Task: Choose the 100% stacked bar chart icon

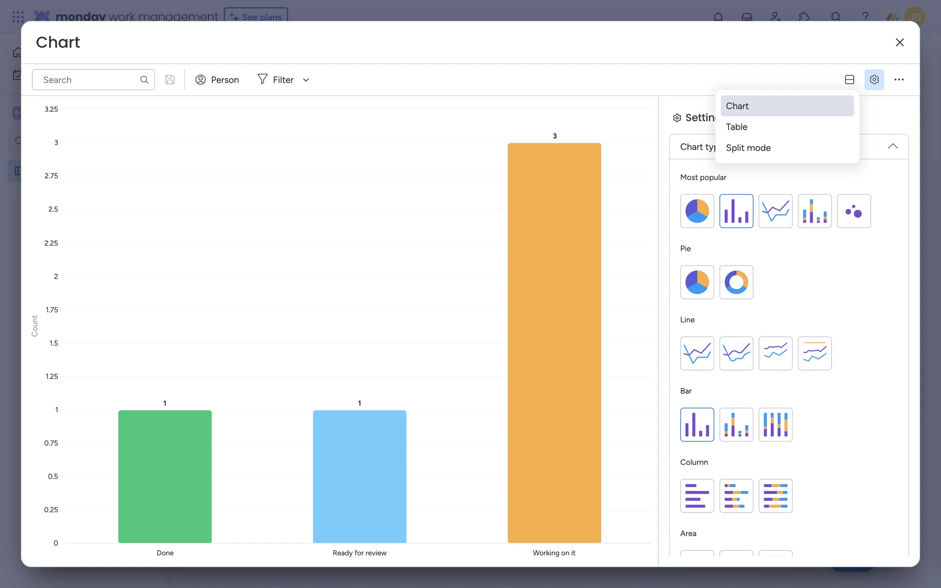Action: click(x=775, y=425)
